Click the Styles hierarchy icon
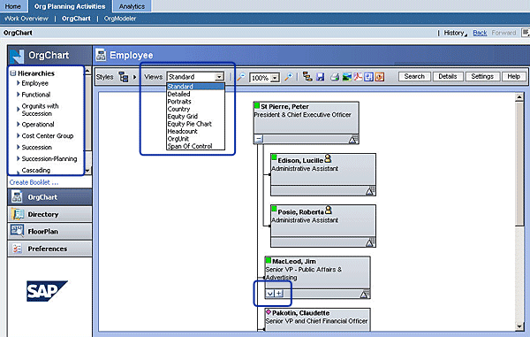The image size is (530, 337). click(x=123, y=77)
